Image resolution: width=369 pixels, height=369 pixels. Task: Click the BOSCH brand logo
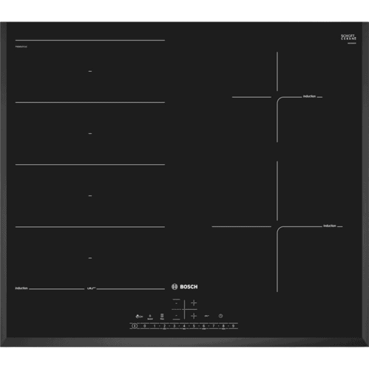[184, 287]
